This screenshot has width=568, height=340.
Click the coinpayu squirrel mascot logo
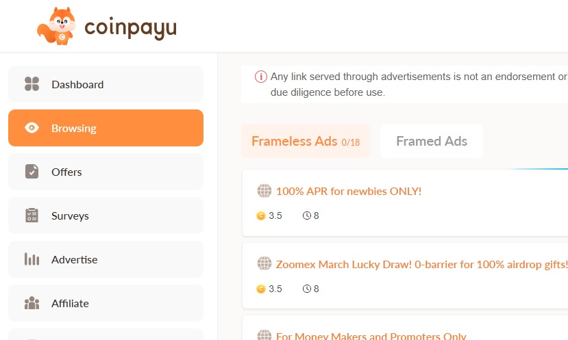56,26
